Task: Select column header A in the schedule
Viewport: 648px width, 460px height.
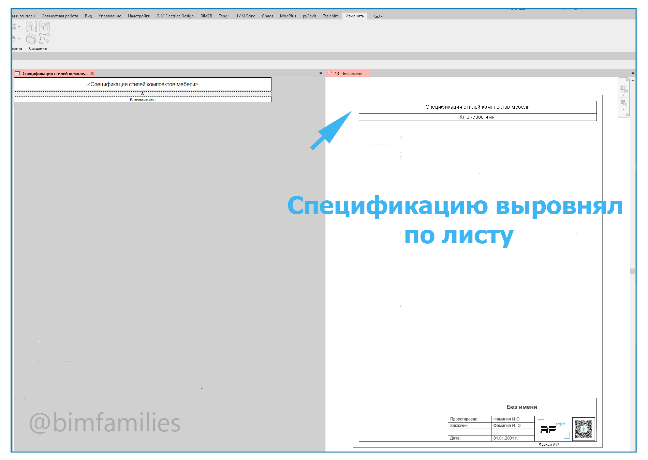Action: pos(143,94)
